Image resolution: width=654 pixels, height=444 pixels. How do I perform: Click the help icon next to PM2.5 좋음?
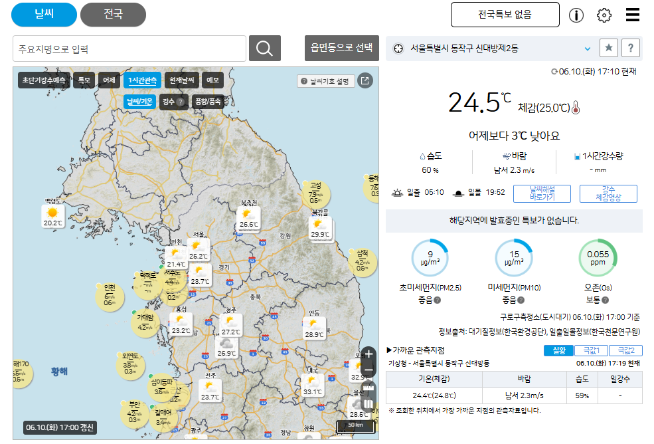pyautogui.click(x=437, y=300)
